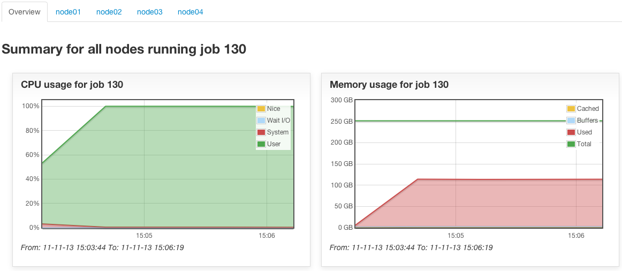Switch to the node02 tab

pyautogui.click(x=109, y=12)
